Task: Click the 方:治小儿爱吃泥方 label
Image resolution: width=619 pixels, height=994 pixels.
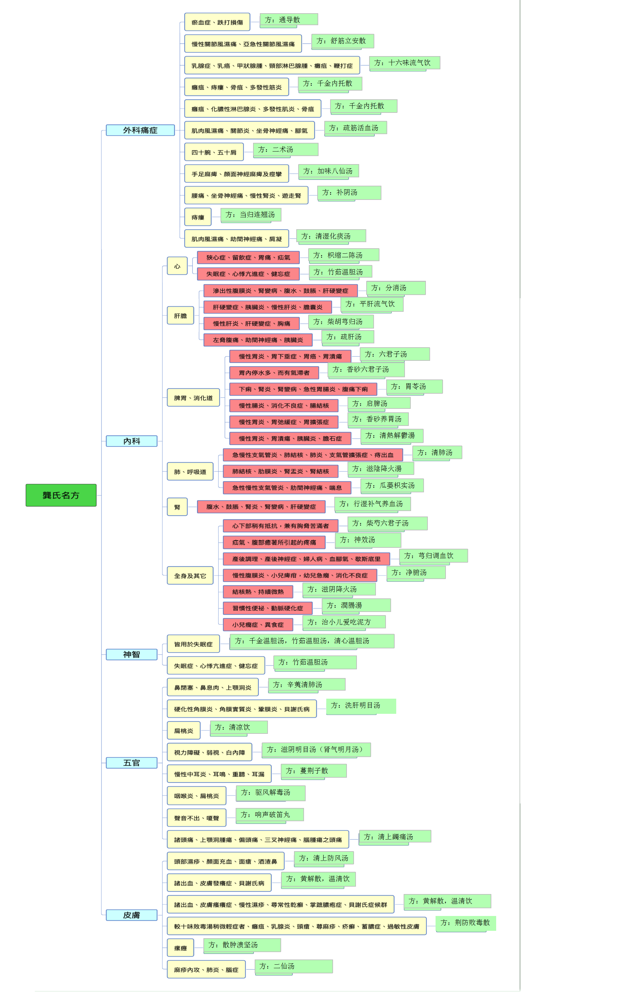Action: tap(344, 622)
